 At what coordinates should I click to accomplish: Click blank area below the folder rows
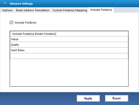(x=69, y=72)
